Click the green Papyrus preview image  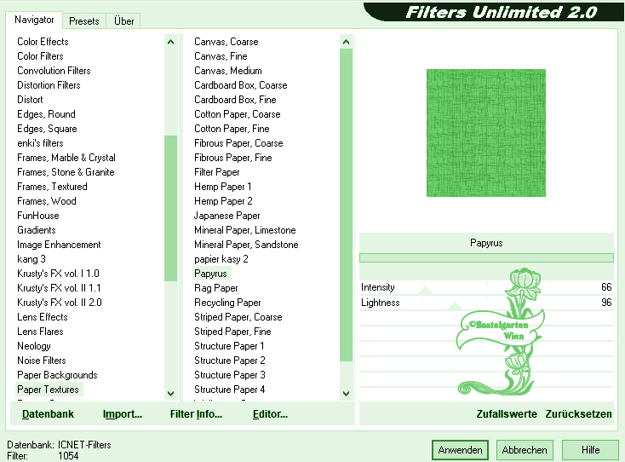click(486, 133)
